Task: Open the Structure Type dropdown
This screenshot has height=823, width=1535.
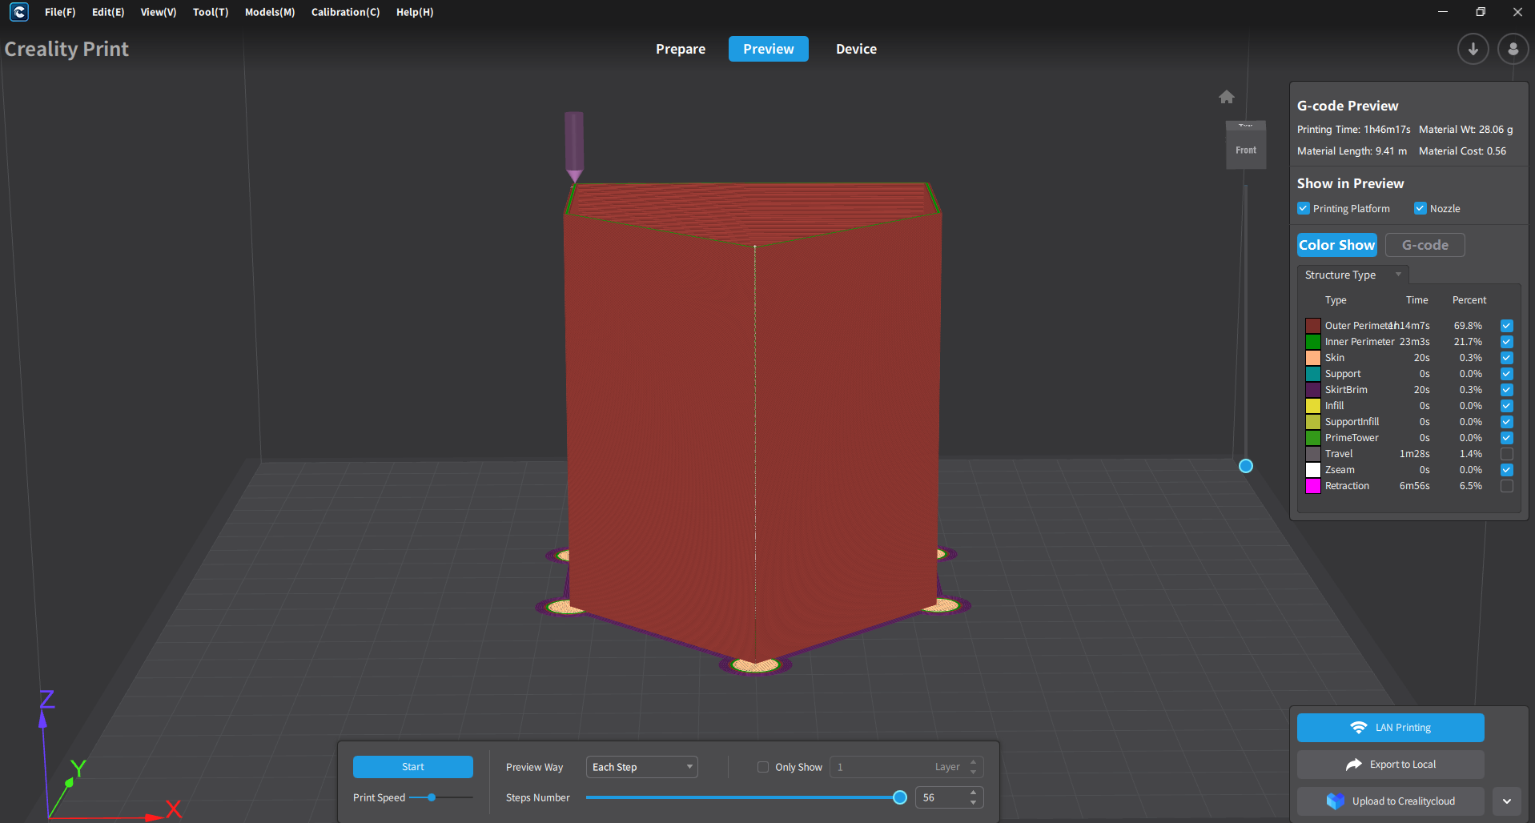Action: [1352, 275]
